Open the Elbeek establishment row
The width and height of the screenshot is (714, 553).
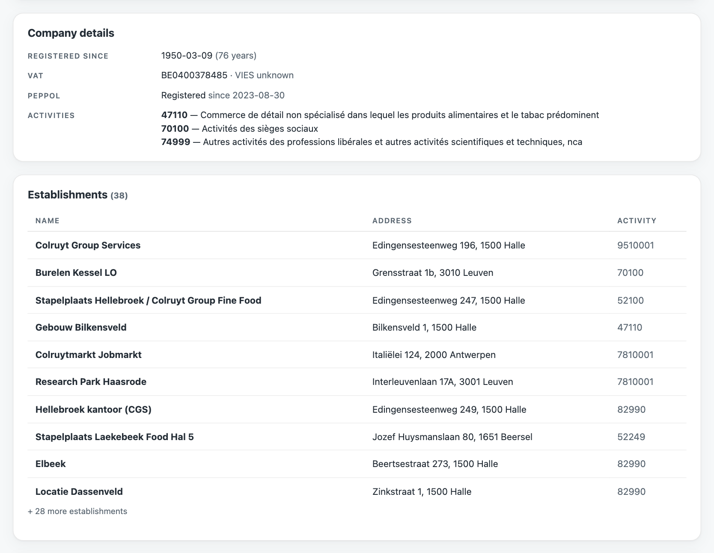357,464
